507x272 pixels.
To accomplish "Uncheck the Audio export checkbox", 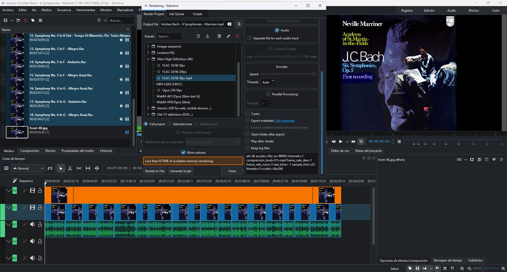I will pos(277,30).
